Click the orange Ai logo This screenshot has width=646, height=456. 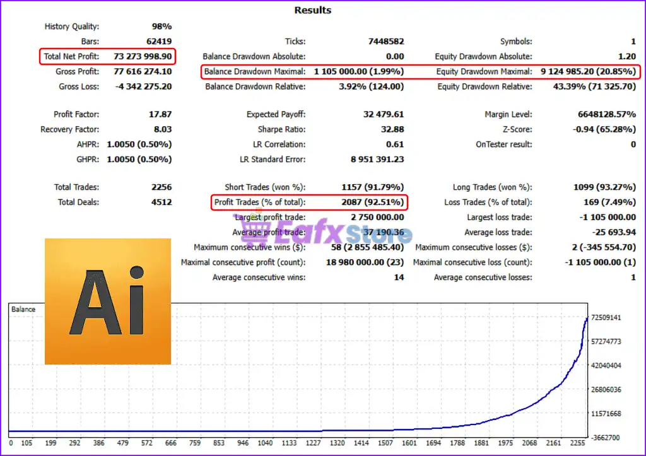[108, 301]
